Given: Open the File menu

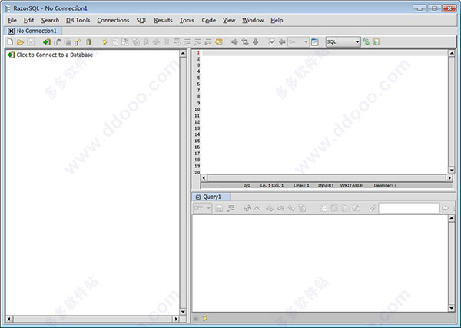Looking at the screenshot, I should (12, 20).
